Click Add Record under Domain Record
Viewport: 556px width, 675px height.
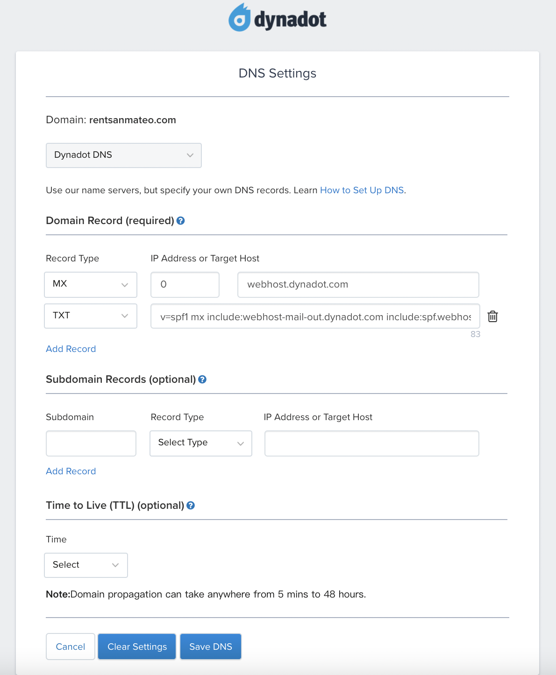[71, 349]
